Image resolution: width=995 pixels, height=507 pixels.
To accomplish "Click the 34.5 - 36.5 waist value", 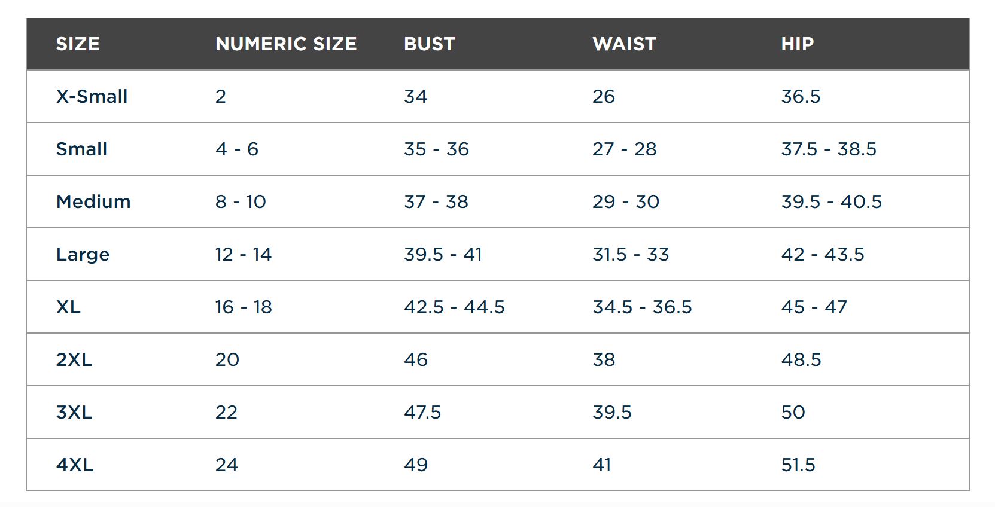I will point(642,307).
